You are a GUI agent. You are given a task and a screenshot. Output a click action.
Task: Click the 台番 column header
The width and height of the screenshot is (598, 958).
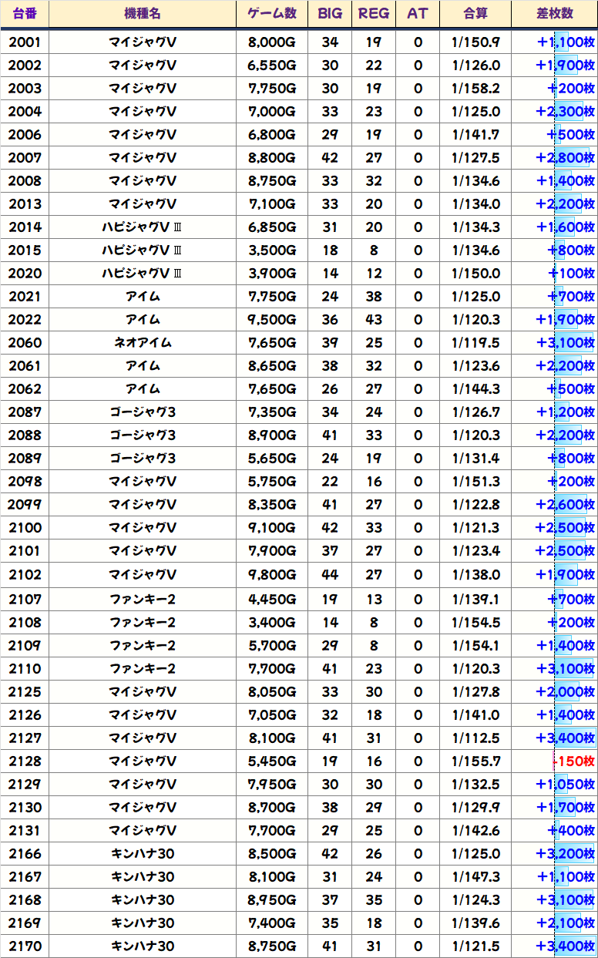pos(25,14)
